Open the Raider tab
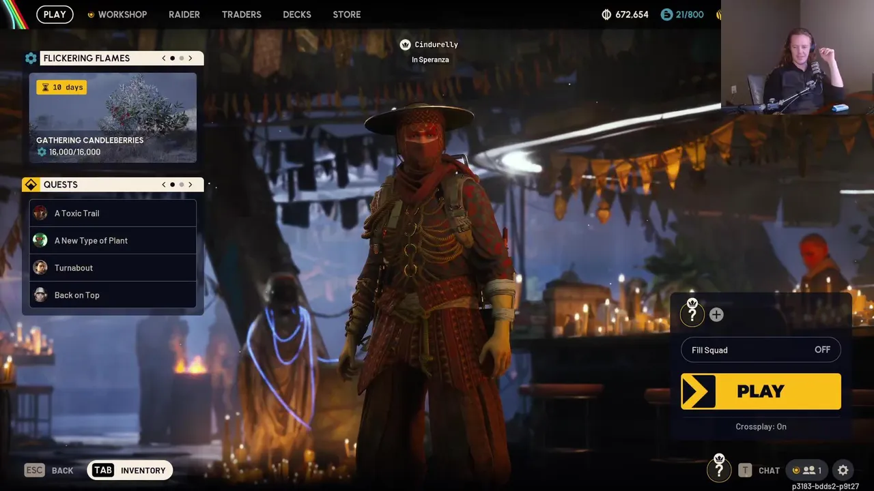Screen dimensions: 874x491 click(184, 14)
